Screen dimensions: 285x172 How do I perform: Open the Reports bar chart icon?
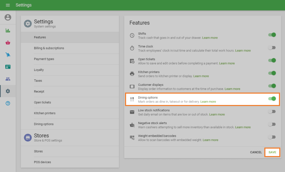[8, 30]
